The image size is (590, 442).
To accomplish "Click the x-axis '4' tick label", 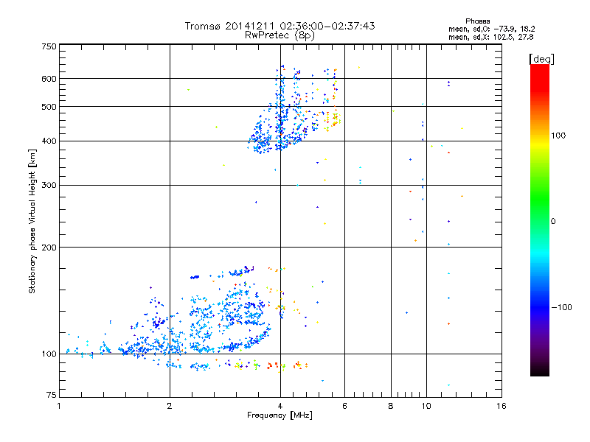I will [280, 406].
